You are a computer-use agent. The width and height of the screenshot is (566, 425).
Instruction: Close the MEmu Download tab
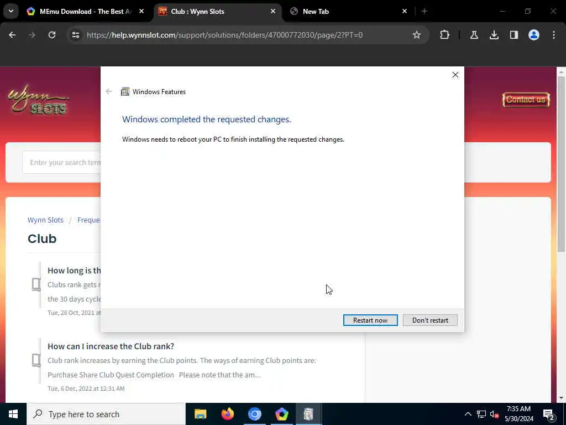[141, 11]
